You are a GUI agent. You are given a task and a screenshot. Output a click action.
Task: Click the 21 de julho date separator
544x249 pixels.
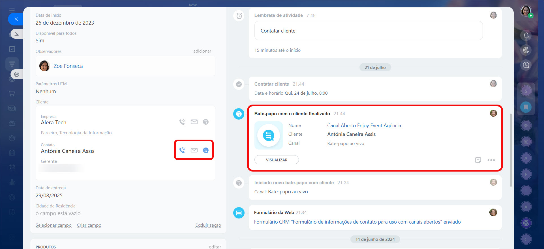click(375, 67)
